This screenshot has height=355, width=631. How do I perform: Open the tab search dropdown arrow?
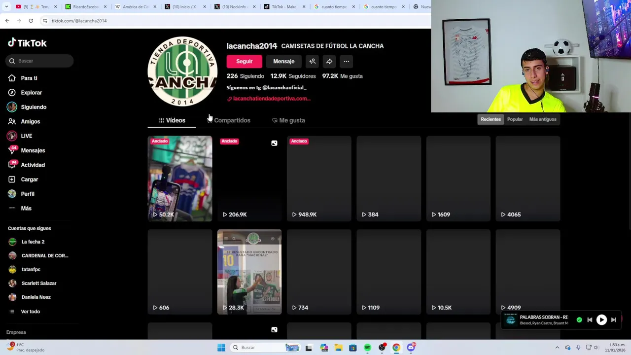[6, 6]
